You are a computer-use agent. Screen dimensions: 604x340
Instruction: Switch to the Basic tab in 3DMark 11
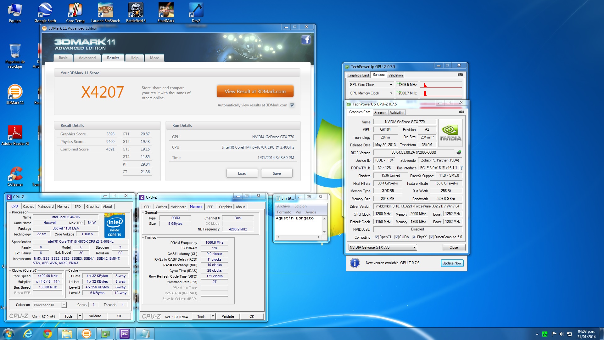[63, 58]
